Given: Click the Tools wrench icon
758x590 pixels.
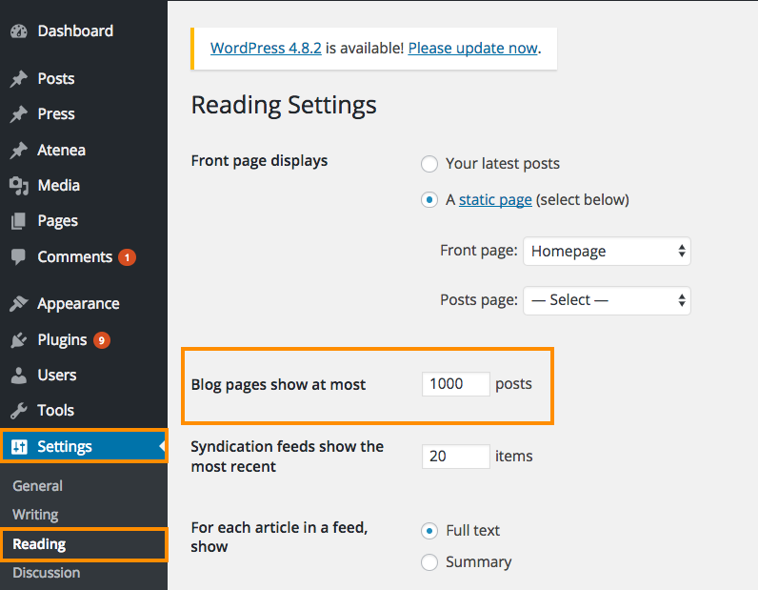Looking at the screenshot, I should coord(19,411).
